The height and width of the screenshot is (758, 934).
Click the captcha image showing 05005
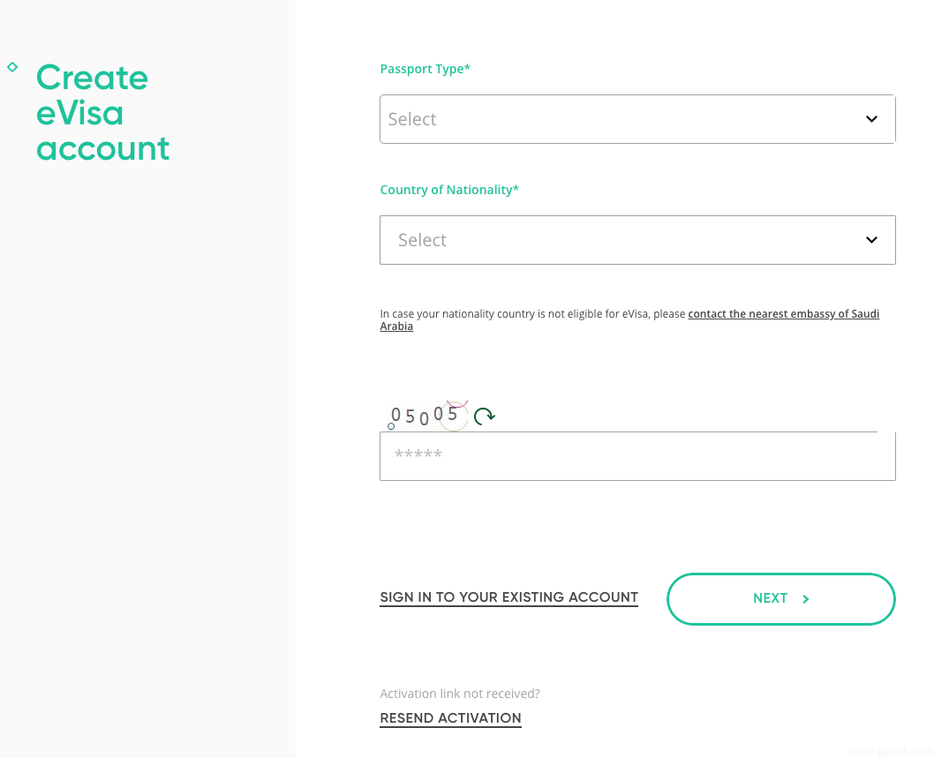(x=426, y=416)
